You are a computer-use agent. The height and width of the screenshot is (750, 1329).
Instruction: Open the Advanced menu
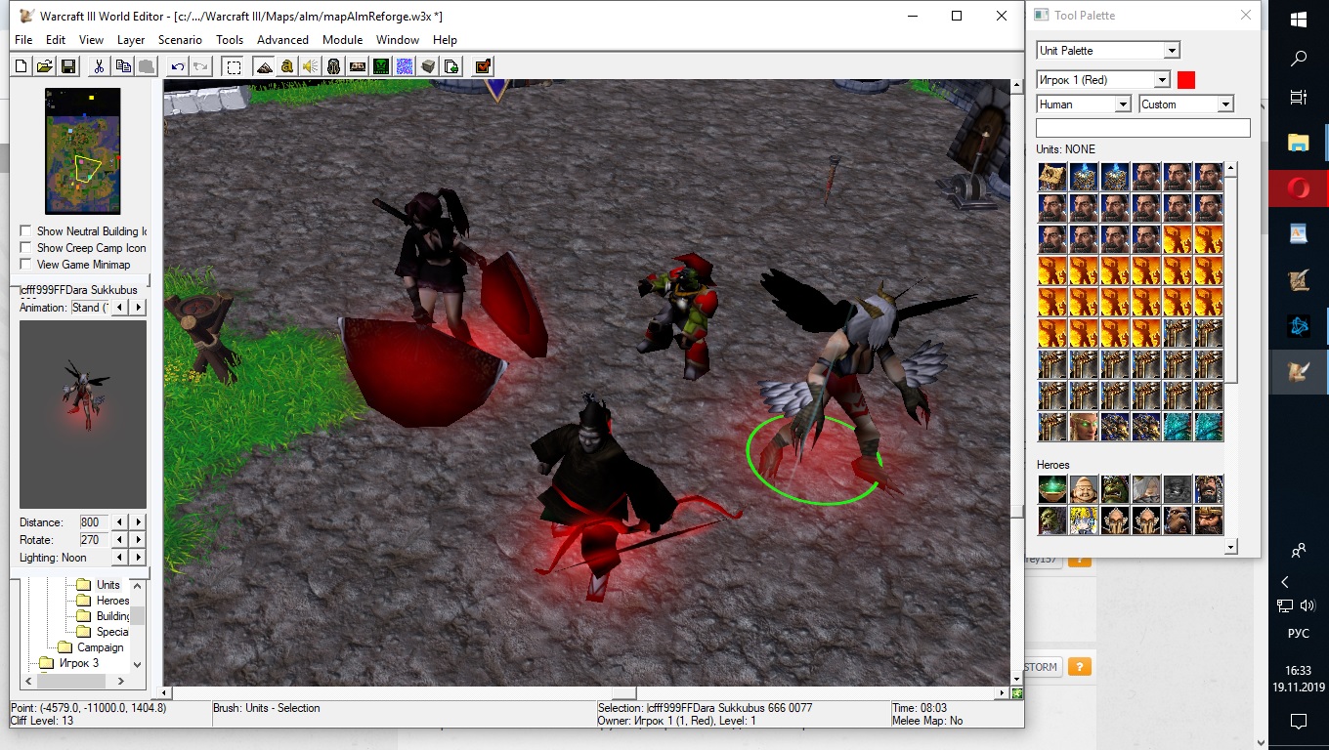[282, 40]
